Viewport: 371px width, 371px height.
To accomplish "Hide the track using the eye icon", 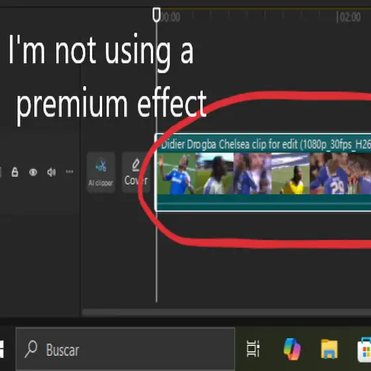I will click(x=33, y=172).
